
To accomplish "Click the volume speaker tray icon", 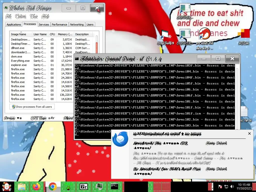I will click(x=232, y=186).
